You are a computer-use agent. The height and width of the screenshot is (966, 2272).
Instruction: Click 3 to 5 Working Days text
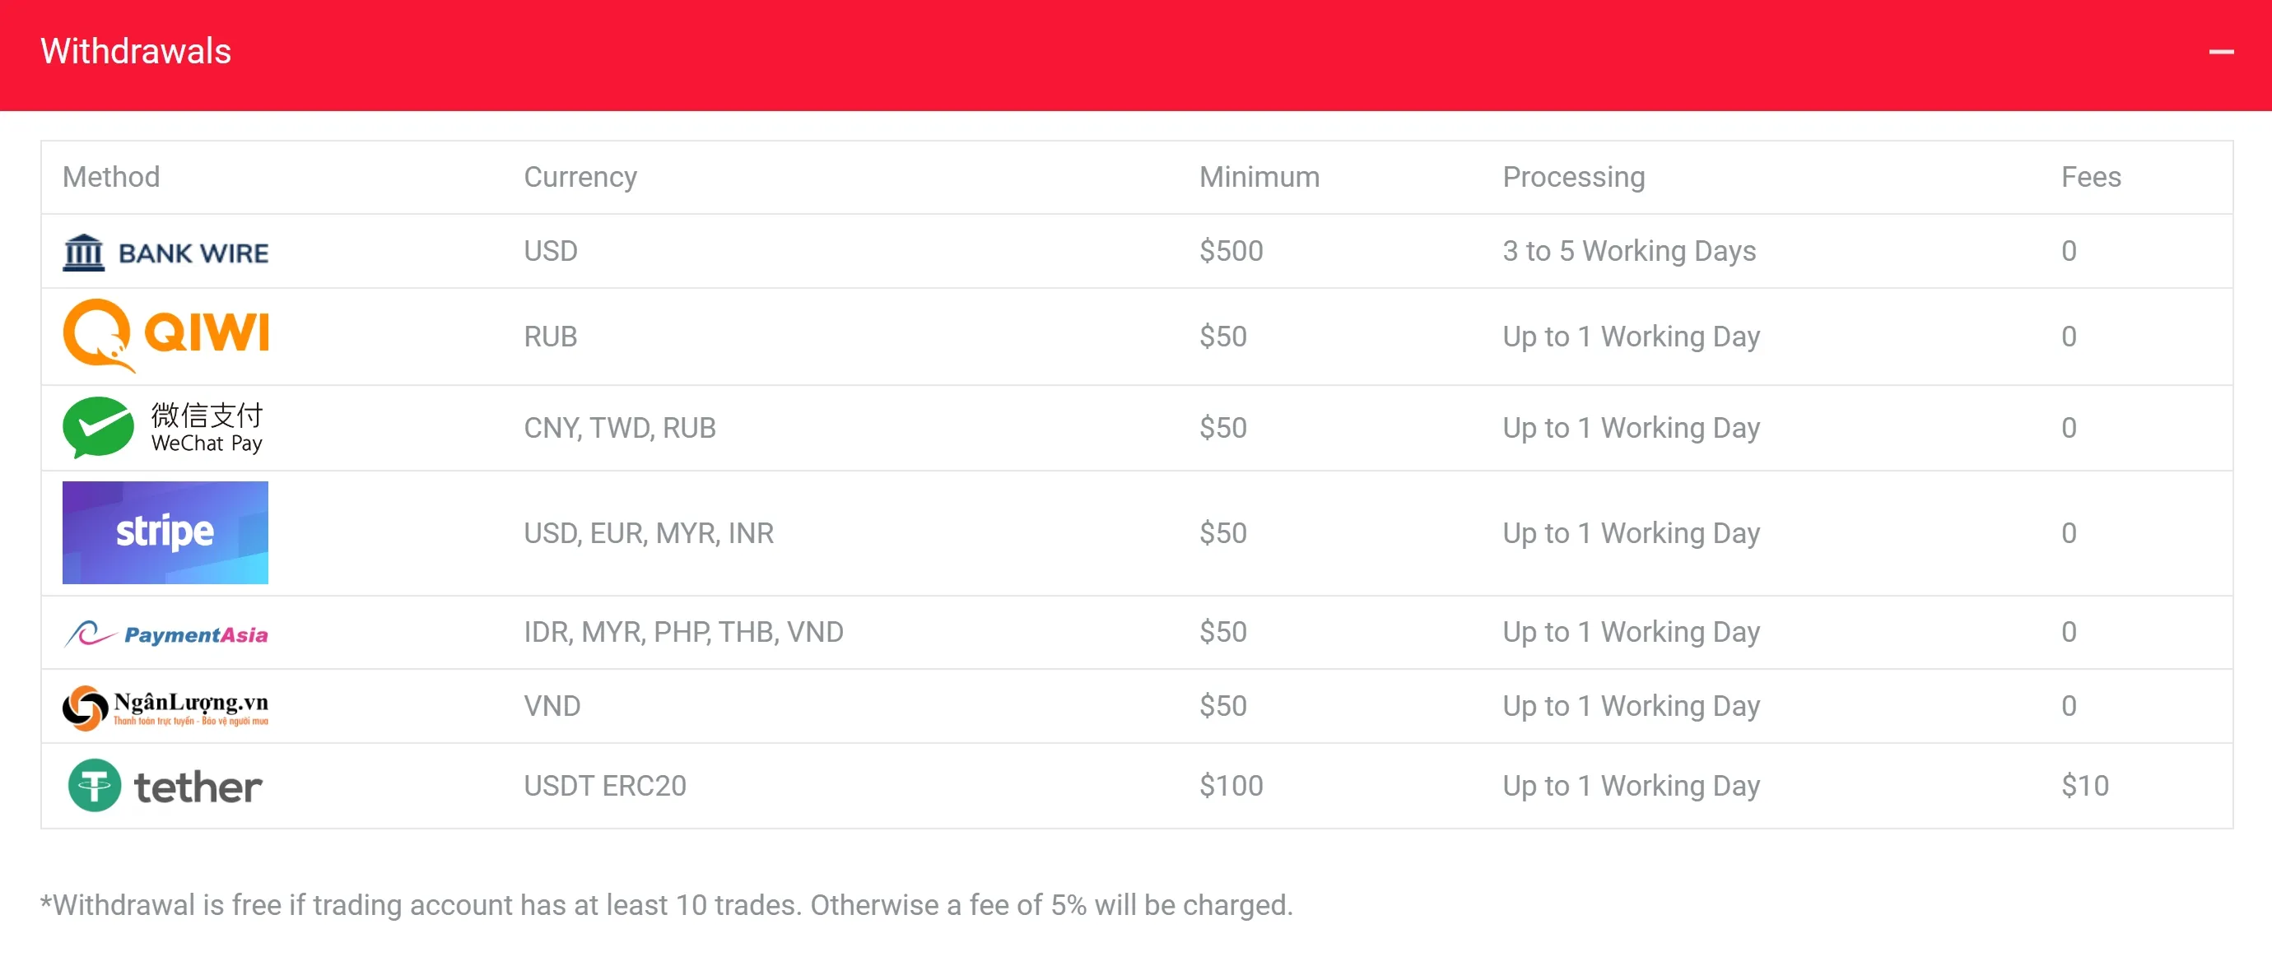tap(1629, 251)
